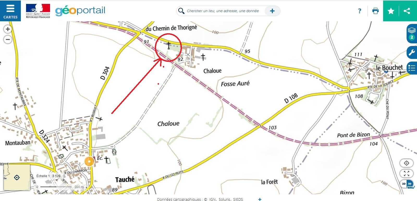Open the help question mark
Viewport: 417px width, 201px height.
pyautogui.click(x=360, y=11)
